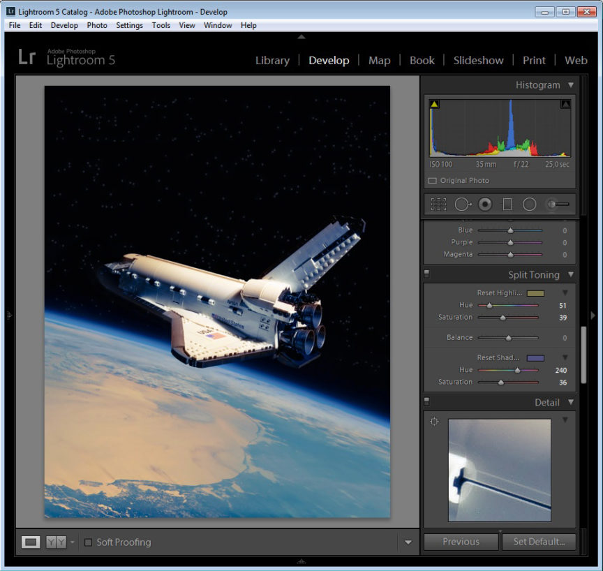
Task: Activate the Spot Removal tool
Action: click(x=462, y=205)
